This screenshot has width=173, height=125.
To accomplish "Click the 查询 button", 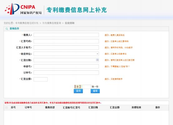I will tap(78, 91).
